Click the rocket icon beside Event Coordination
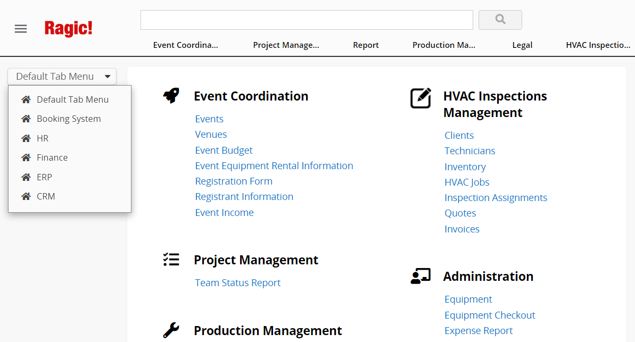The height and width of the screenshot is (342, 635). pos(171,96)
